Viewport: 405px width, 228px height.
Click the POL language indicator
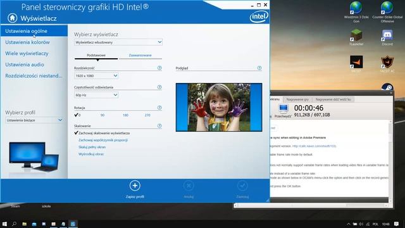[x=375, y=224]
